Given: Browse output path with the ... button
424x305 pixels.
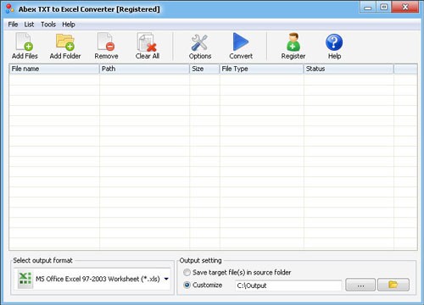Looking at the screenshot, I should [360, 285].
